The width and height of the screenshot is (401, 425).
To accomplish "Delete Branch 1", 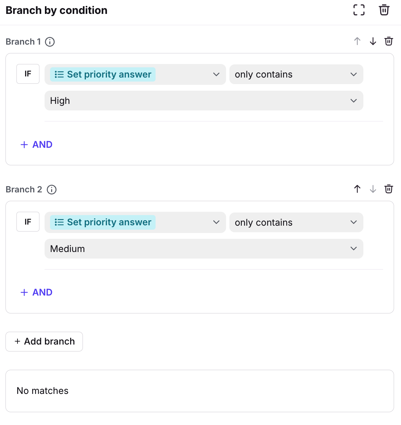I will 389,41.
